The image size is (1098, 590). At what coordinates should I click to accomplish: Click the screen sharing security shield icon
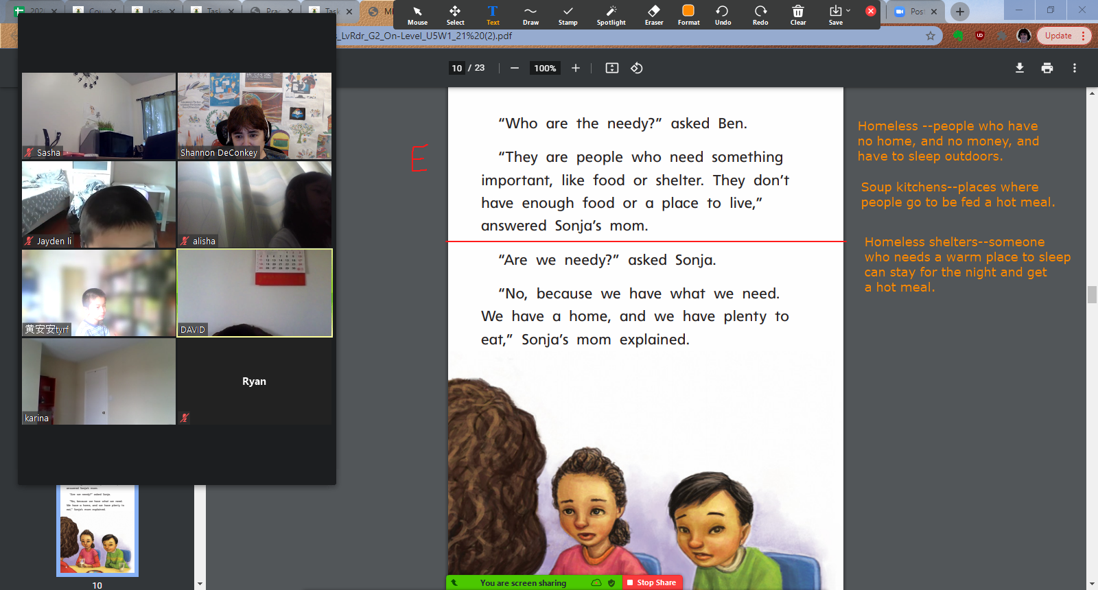[x=611, y=582]
